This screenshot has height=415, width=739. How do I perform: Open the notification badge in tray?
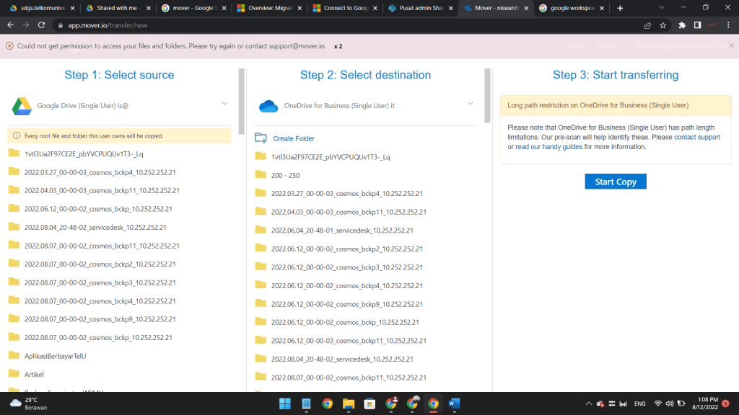coord(726,403)
